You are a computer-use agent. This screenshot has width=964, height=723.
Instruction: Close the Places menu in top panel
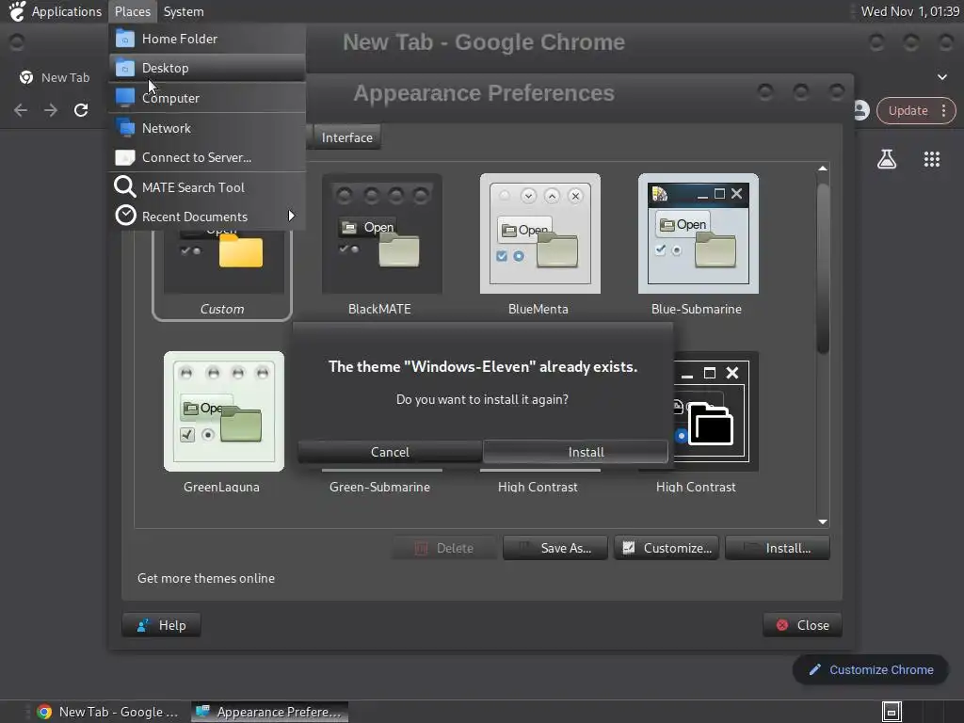click(133, 11)
